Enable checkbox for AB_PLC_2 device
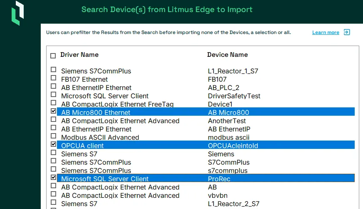 pos(54,86)
